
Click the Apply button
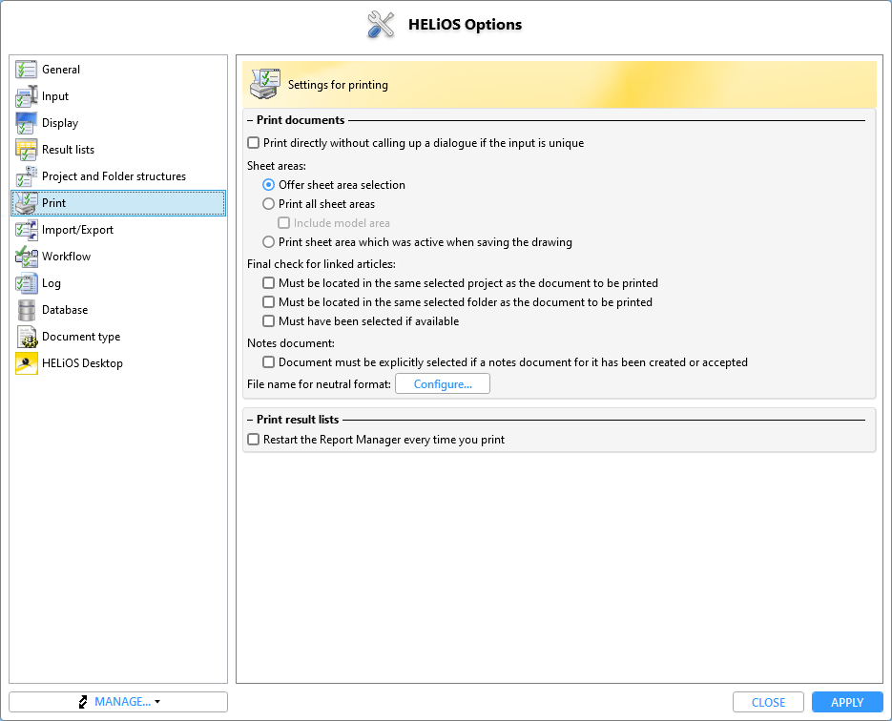847,702
